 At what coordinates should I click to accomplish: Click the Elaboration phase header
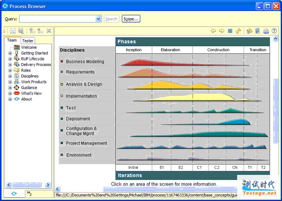171,50
